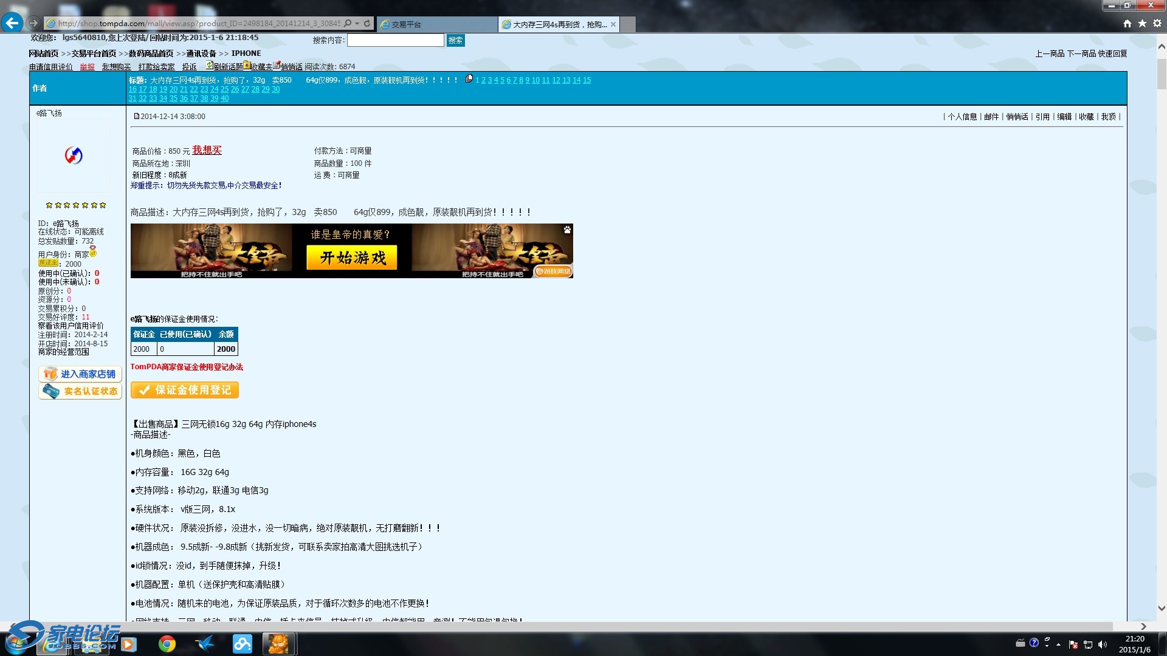Open the address bar dropdown arrow
Image resolution: width=1167 pixels, height=656 pixels.
(357, 23)
